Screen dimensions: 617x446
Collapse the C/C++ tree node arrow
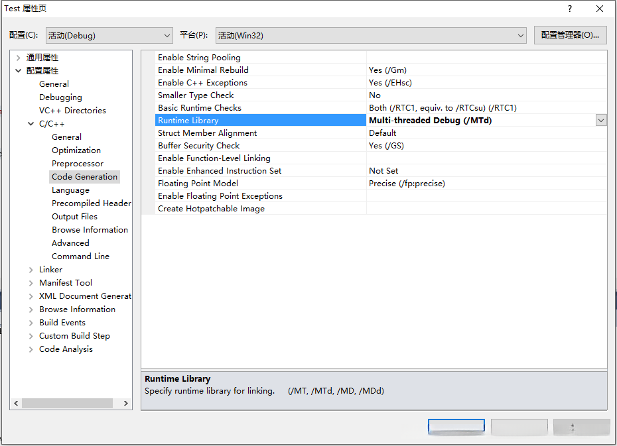31,124
